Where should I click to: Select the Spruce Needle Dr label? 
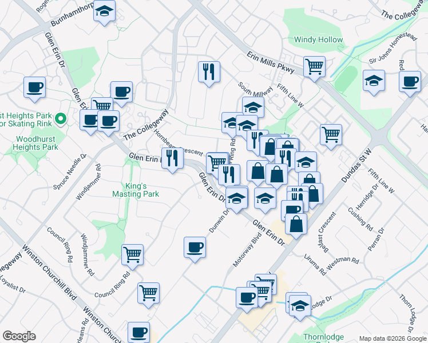click(x=70, y=172)
